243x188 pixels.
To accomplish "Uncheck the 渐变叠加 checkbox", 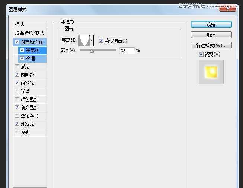I will pyautogui.click(x=17, y=108).
